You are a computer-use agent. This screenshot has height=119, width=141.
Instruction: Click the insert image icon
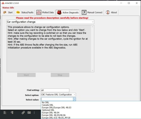click(x=29, y=112)
